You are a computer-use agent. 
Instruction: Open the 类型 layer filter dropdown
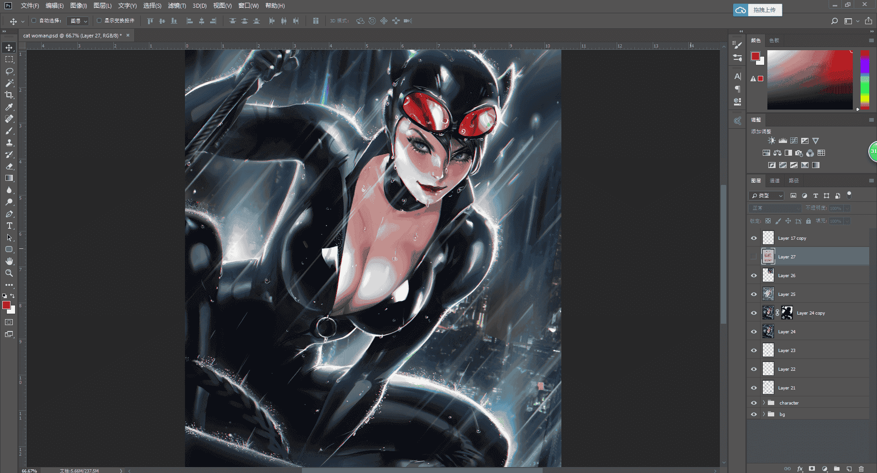pyautogui.click(x=766, y=195)
